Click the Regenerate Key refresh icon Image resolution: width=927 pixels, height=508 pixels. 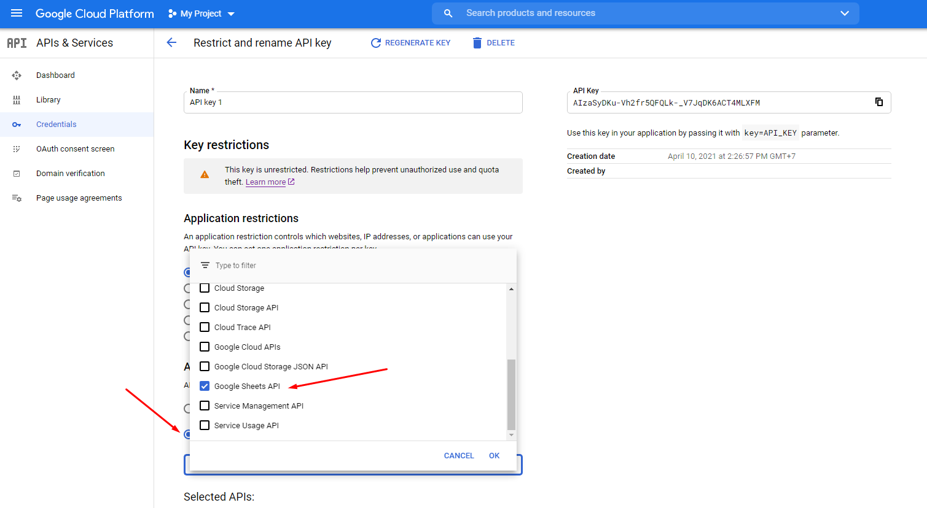pyautogui.click(x=375, y=42)
